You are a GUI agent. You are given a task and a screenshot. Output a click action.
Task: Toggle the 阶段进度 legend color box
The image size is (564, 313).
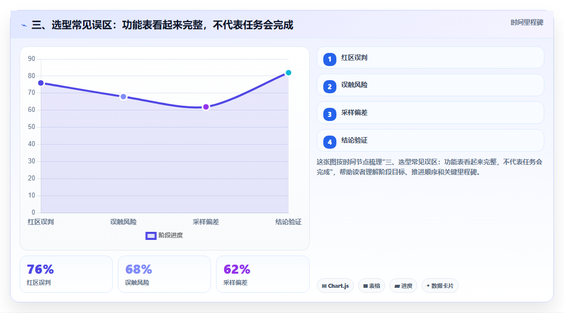coord(151,236)
